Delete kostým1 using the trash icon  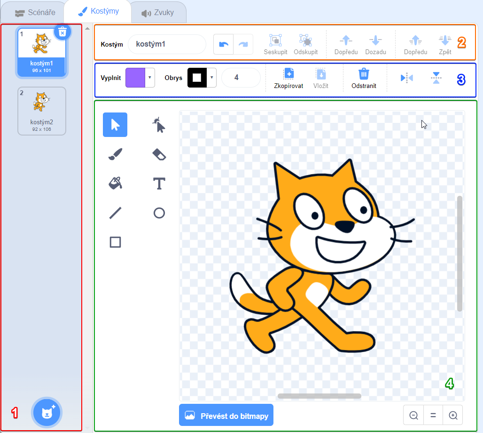(62, 32)
